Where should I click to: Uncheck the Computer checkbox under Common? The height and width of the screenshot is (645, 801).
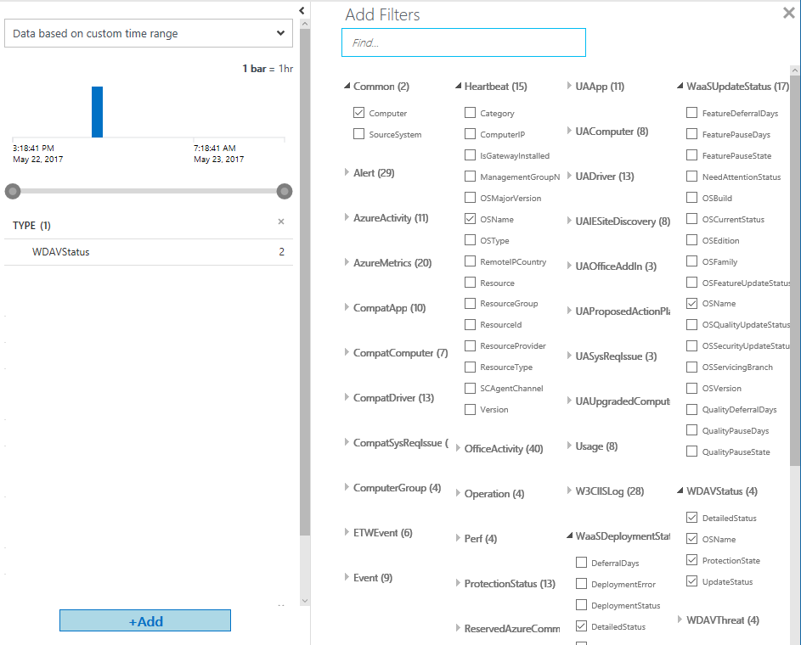358,113
